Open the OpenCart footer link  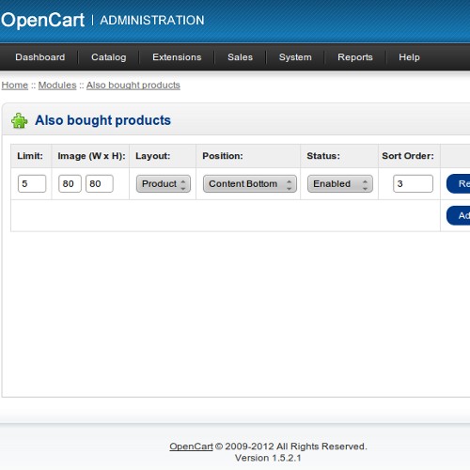coord(191,446)
